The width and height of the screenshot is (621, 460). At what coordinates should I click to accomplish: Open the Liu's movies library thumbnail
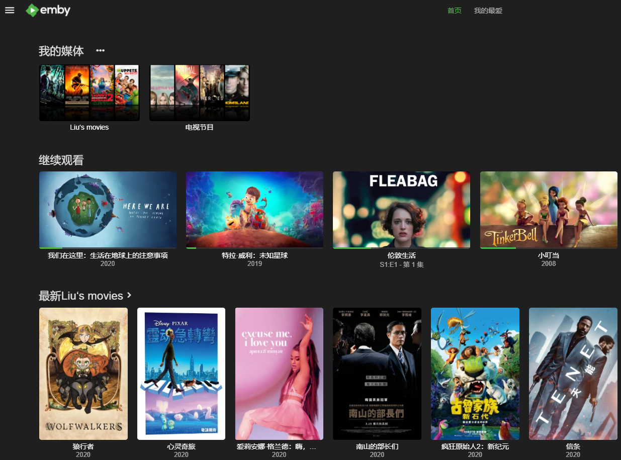89,93
